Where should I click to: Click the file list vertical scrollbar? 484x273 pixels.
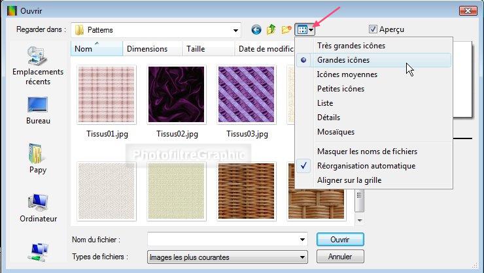[x=358, y=202]
